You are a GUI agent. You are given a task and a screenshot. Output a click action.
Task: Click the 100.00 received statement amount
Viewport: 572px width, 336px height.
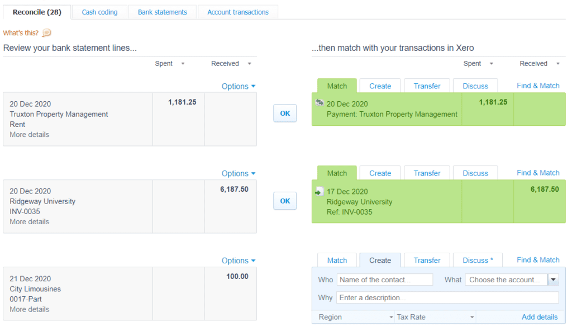pos(237,277)
